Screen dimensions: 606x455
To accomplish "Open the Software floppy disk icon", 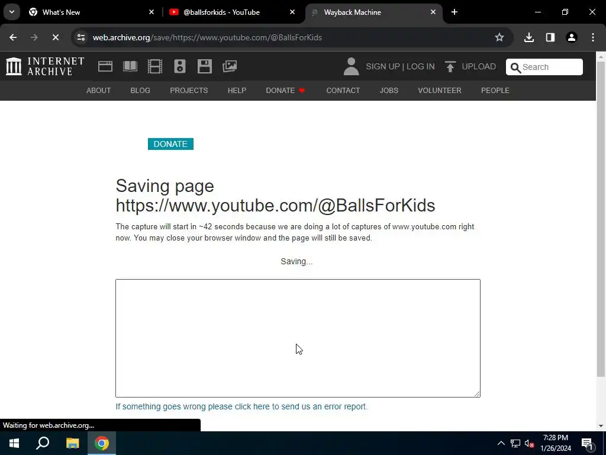I will pyautogui.click(x=204, y=66).
